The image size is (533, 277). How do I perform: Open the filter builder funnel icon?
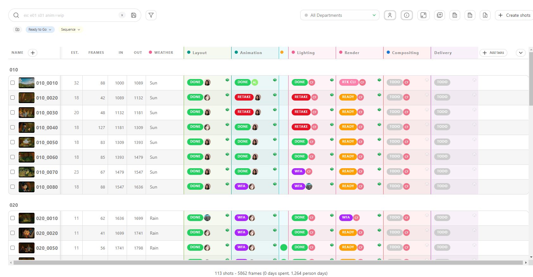(x=151, y=15)
